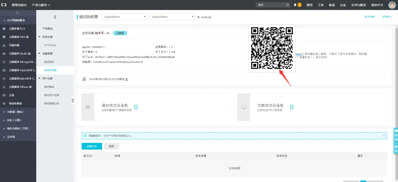Select the Android radio option
The height and width of the screenshot is (182, 398).
(199, 17)
